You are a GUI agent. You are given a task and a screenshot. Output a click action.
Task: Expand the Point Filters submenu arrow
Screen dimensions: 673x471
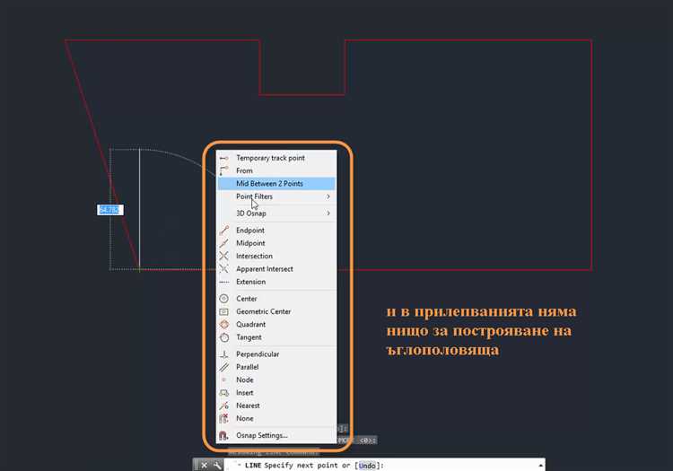(328, 196)
